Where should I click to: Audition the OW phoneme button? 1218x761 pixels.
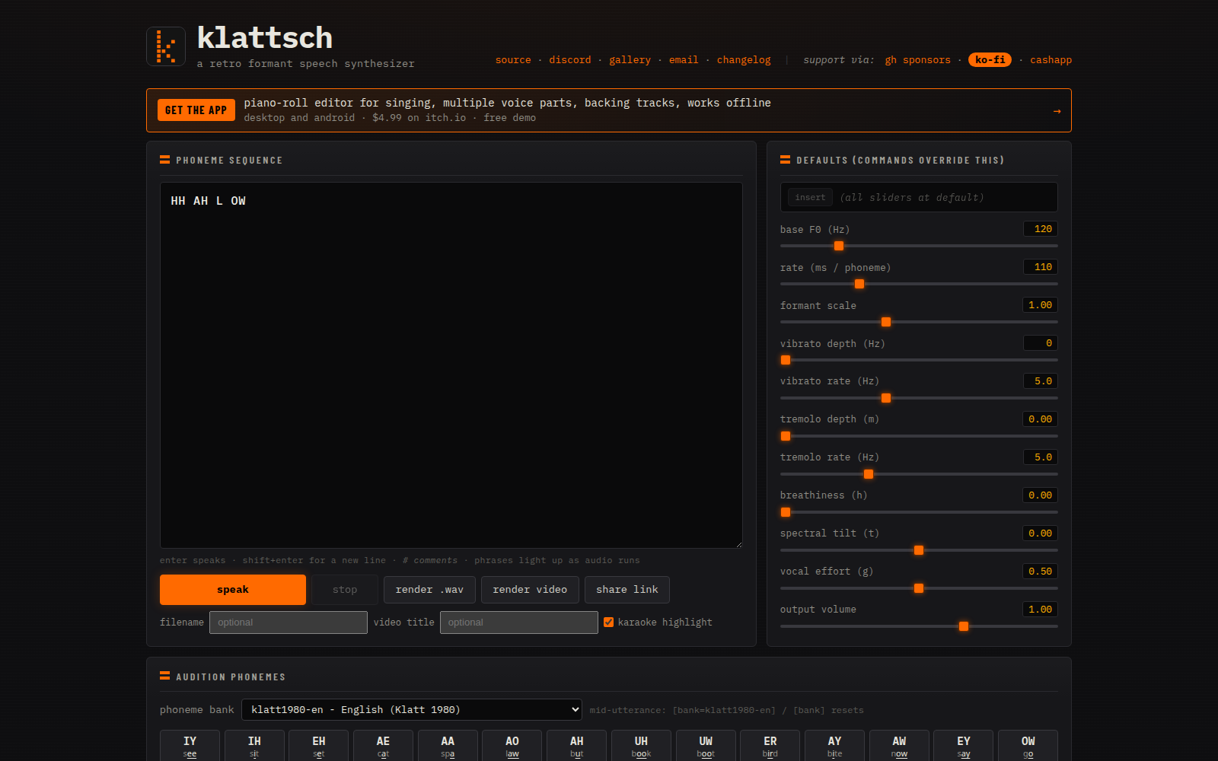[x=1028, y=746]
